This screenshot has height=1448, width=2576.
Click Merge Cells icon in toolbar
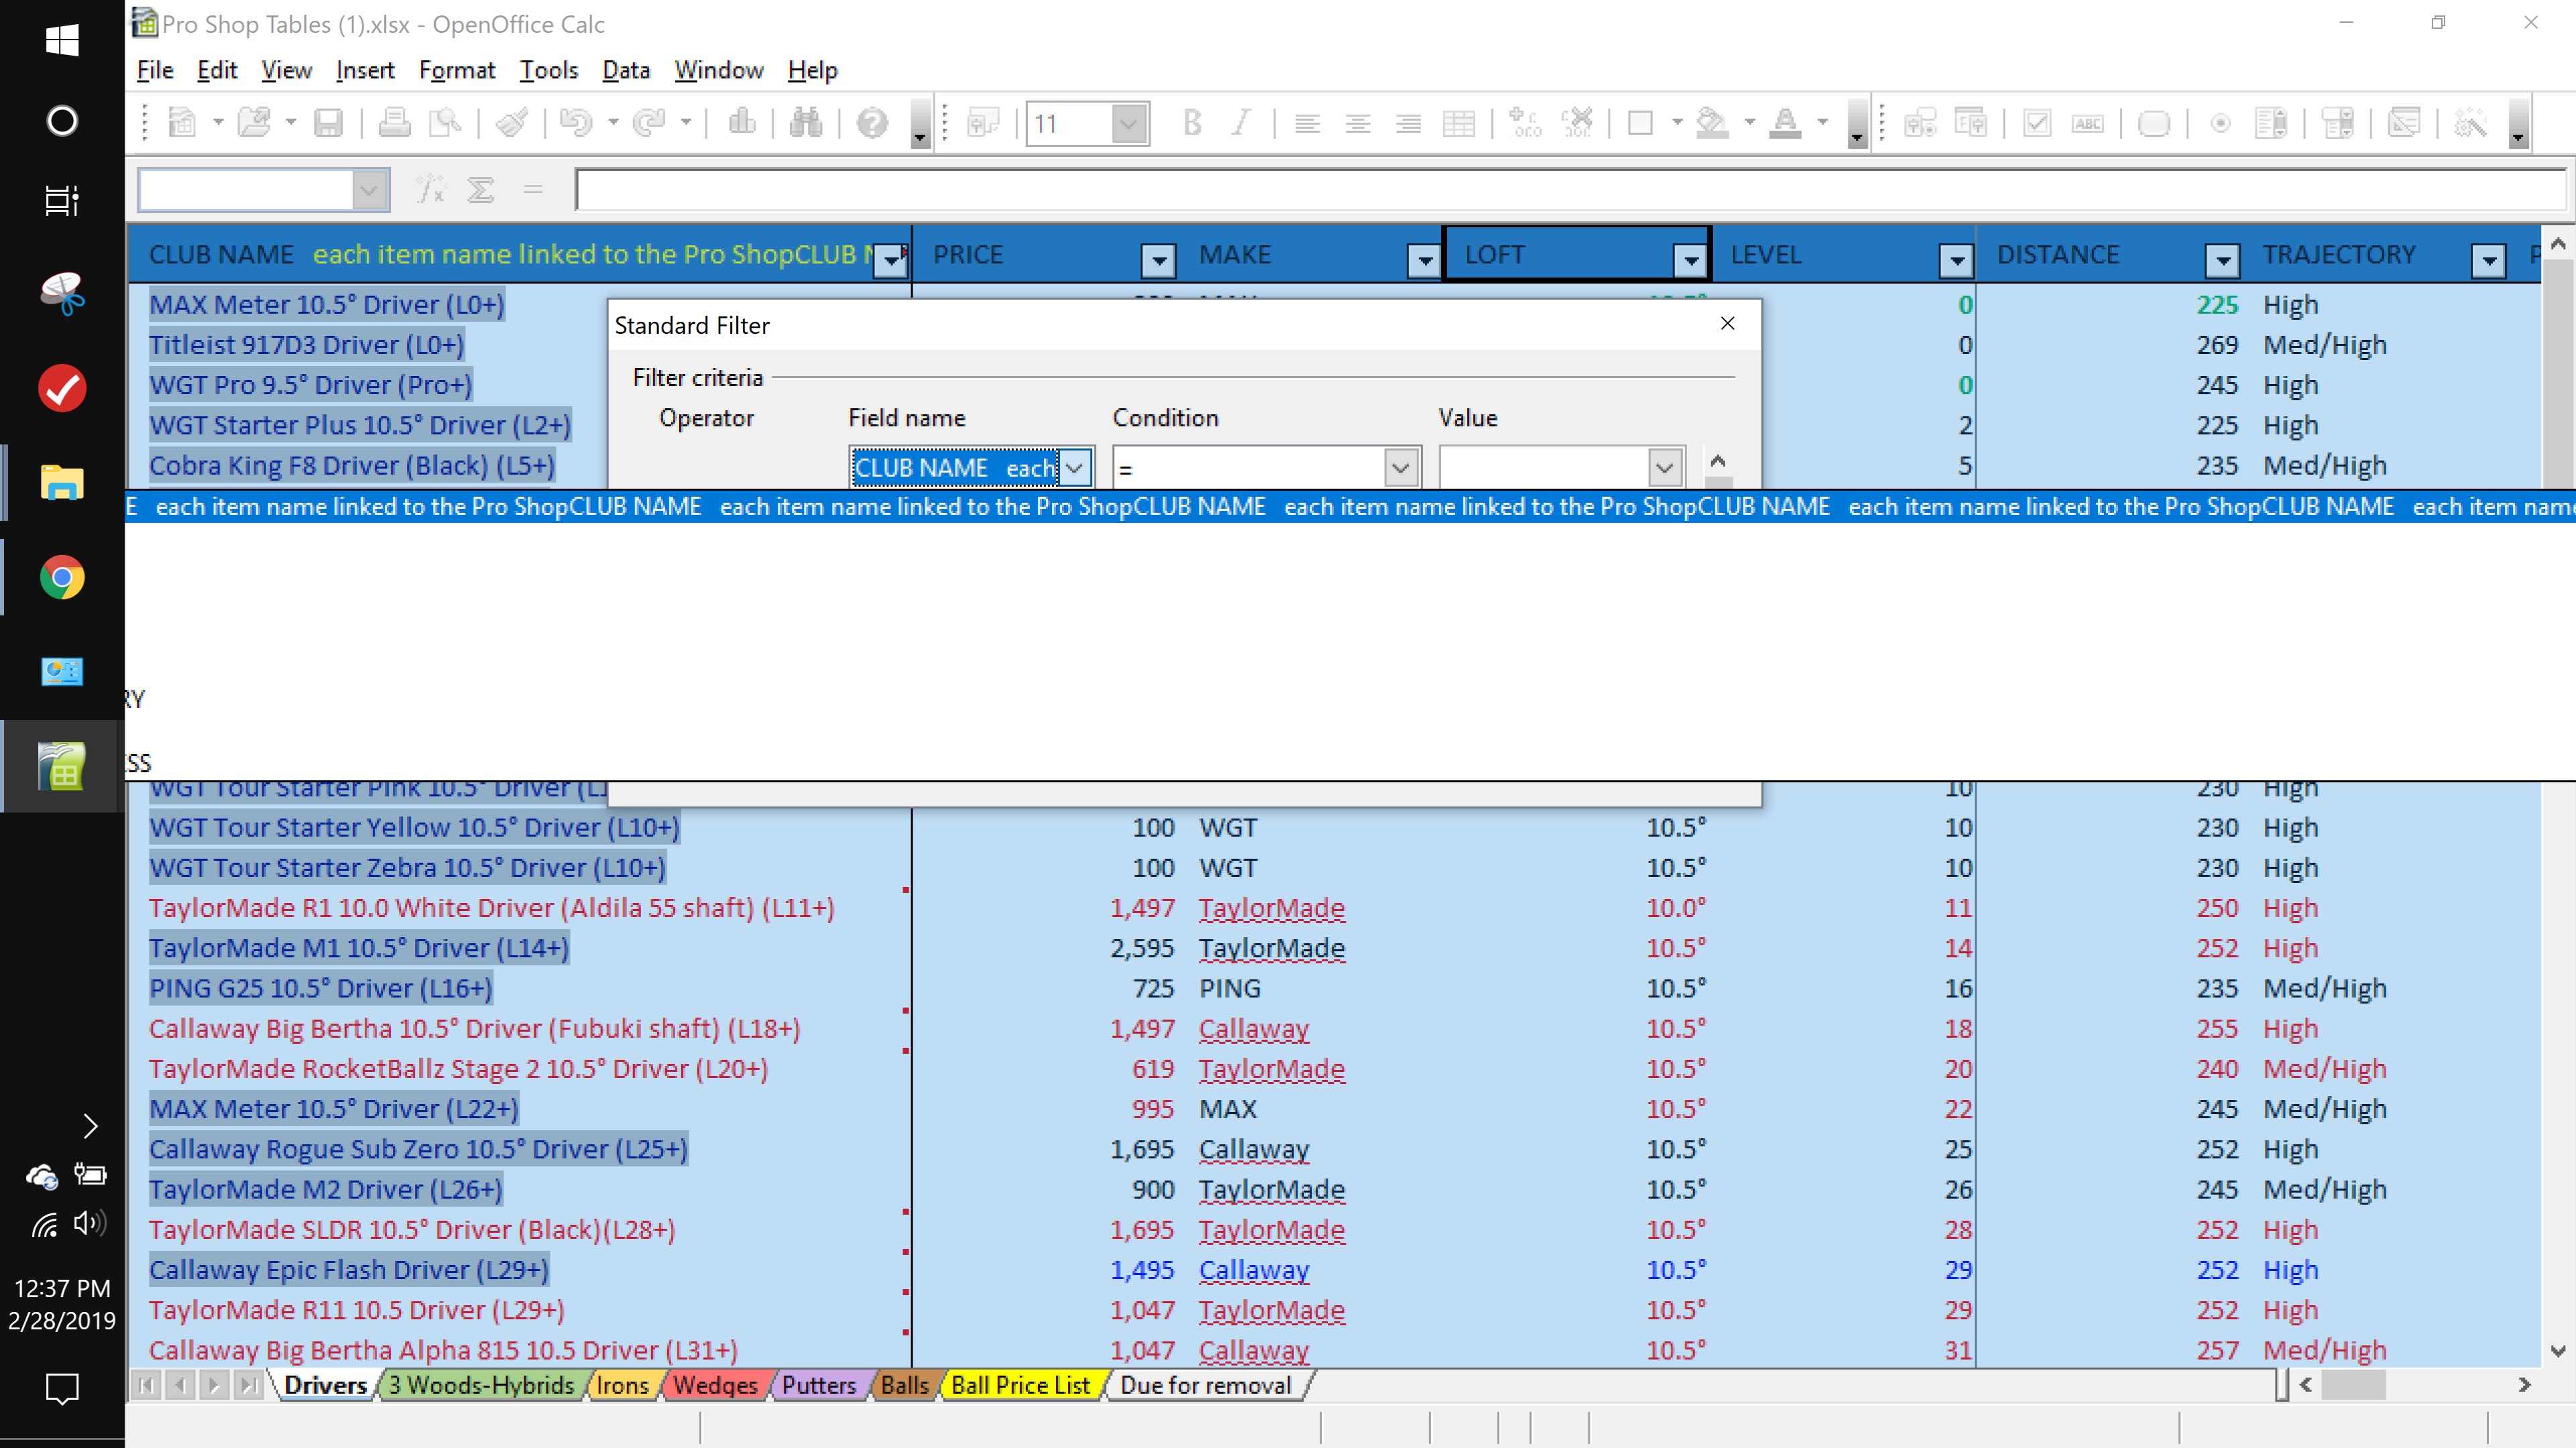point(1459,123)
